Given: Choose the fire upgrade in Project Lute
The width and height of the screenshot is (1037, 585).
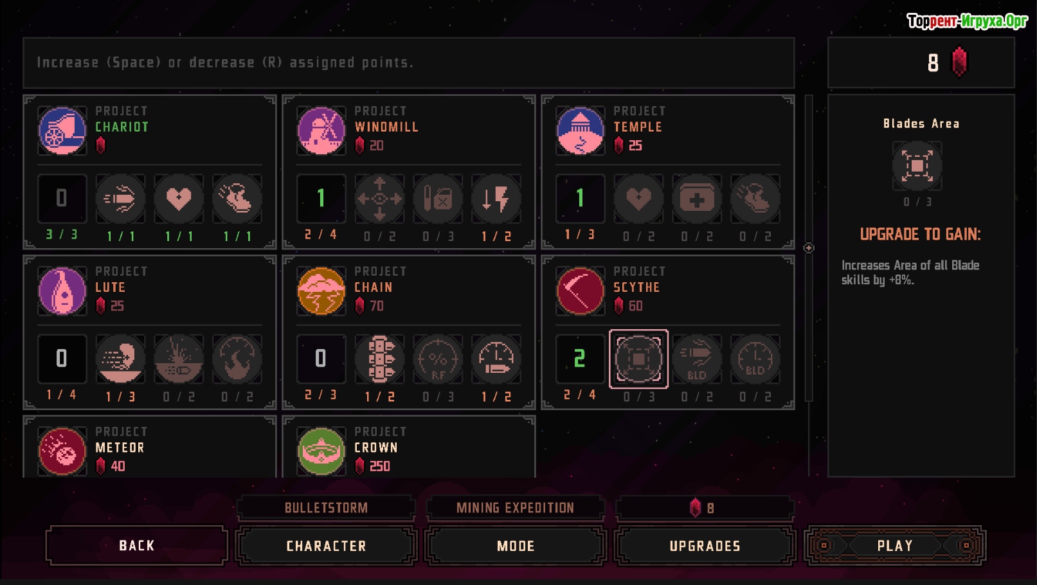Looking at the screenshot, I should tap(237, 359).
